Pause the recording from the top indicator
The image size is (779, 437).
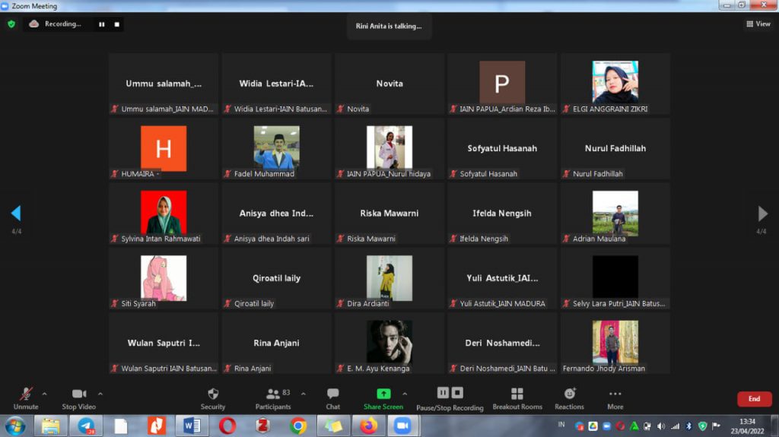(101, 24)
